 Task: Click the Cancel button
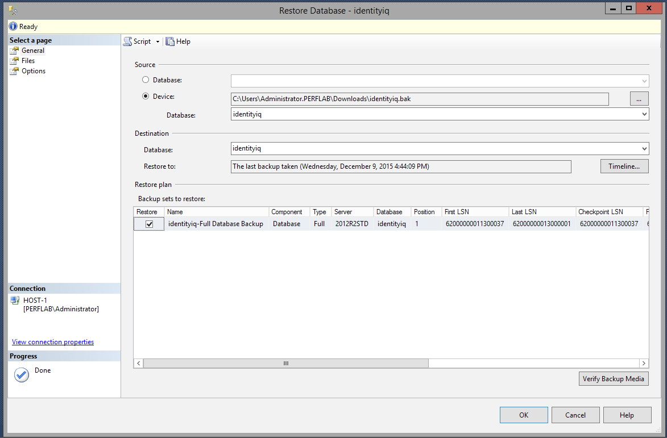pos(575,415)
